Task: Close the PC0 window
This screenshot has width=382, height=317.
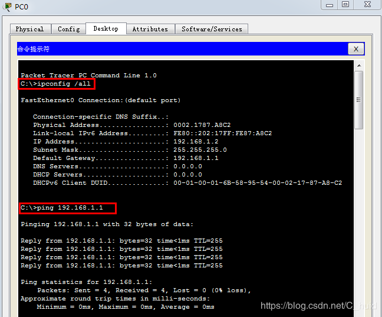Action: (367, 4)
